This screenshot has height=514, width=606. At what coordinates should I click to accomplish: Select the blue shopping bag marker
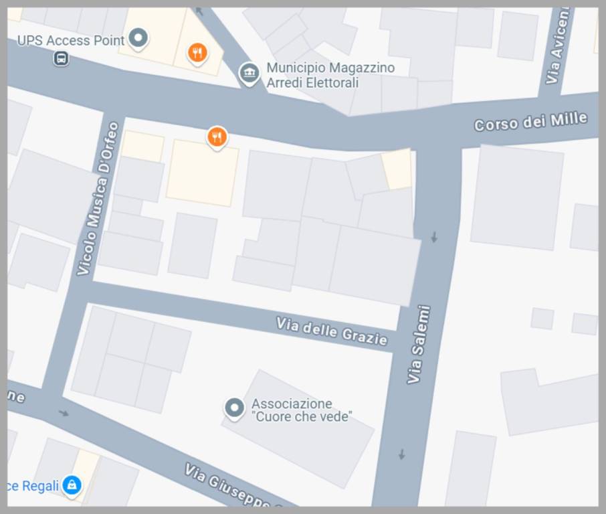pyautogui.click(x=72, y=486)
